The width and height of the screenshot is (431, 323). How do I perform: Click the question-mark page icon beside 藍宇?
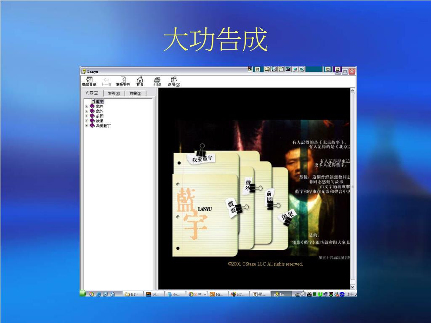pos(93,101)
